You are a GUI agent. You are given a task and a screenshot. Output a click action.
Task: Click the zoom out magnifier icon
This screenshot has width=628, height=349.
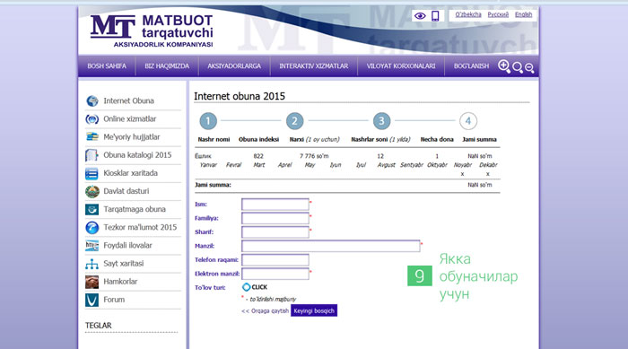tap(529, 67)
